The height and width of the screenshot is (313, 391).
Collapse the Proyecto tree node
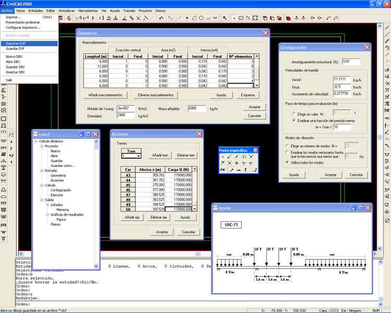[42, 146]
